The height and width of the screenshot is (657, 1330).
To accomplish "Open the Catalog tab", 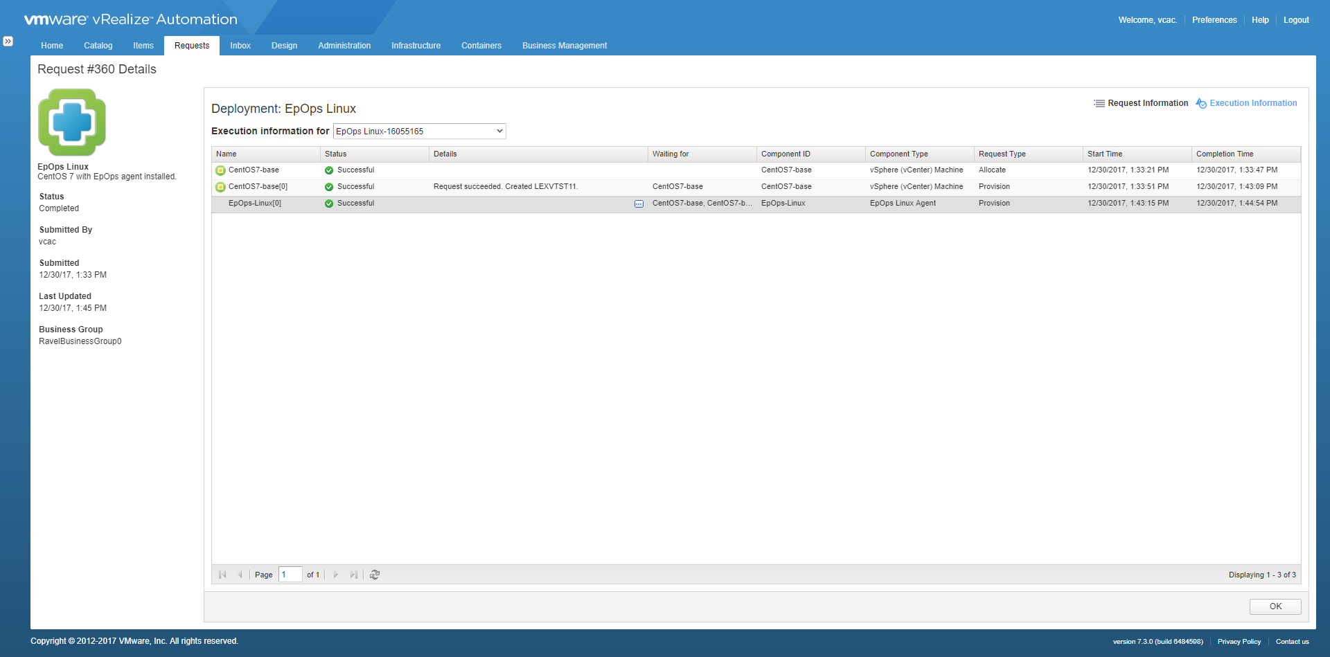I will 98,46.
